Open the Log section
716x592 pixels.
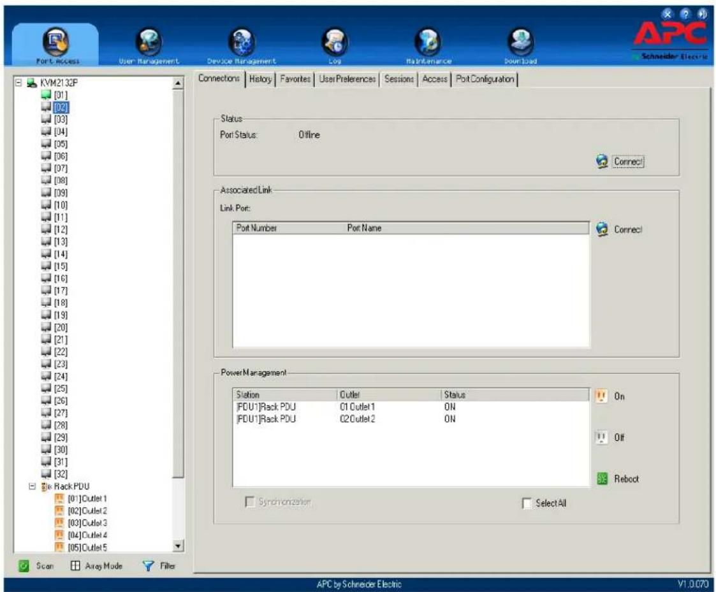[x=335, y=46]
